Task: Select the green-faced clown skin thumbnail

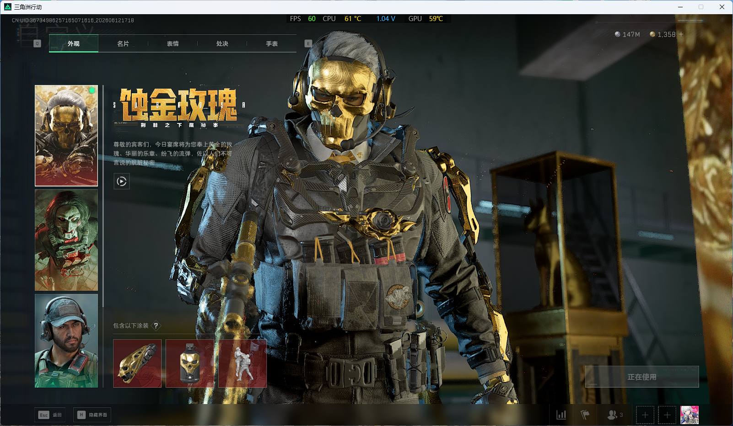Action: (66, 240)
